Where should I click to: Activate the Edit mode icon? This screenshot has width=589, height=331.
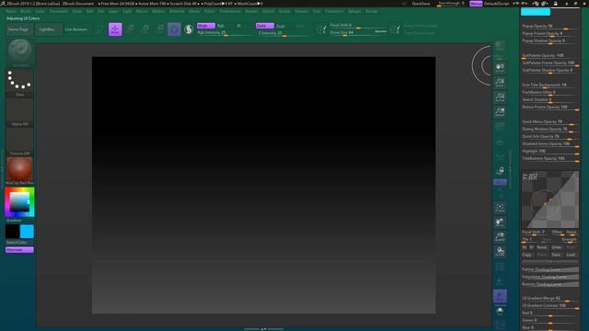coord(99,29)
